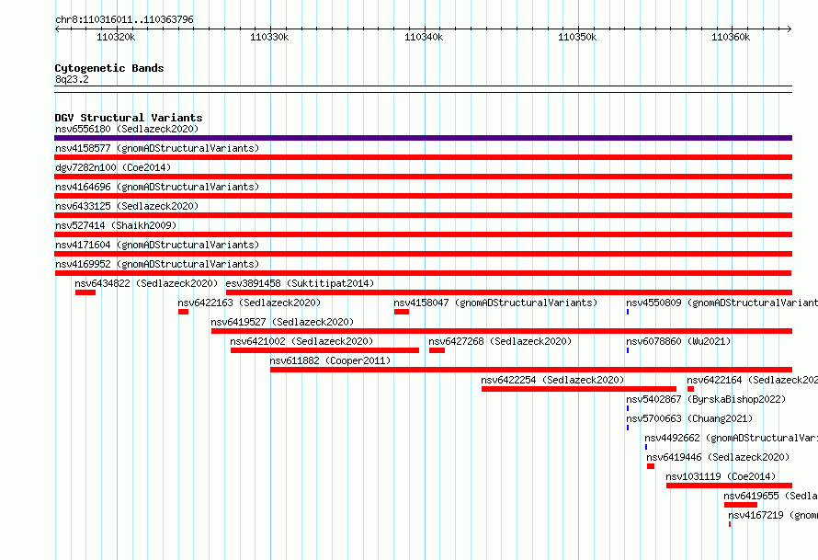This screenshot has width=818, height=560.
Task: Select the nsv4158047 red bar
Action: [x=402, y=312]
